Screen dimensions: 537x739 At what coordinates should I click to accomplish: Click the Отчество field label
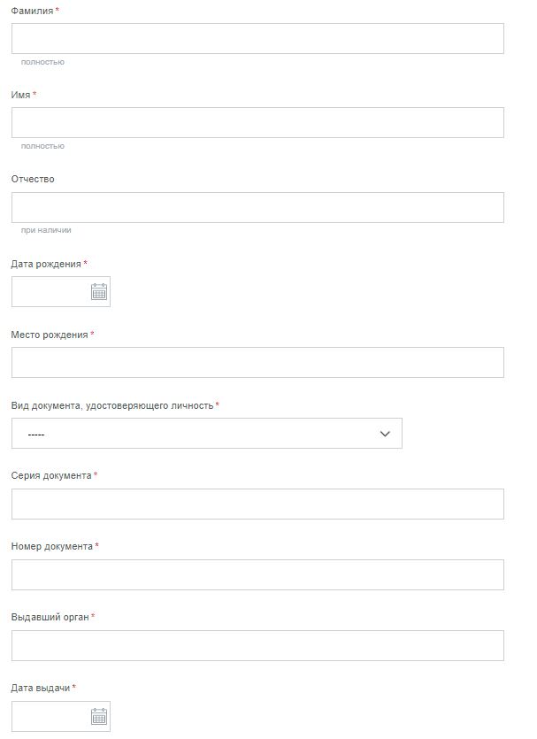(x=33, y=179)
